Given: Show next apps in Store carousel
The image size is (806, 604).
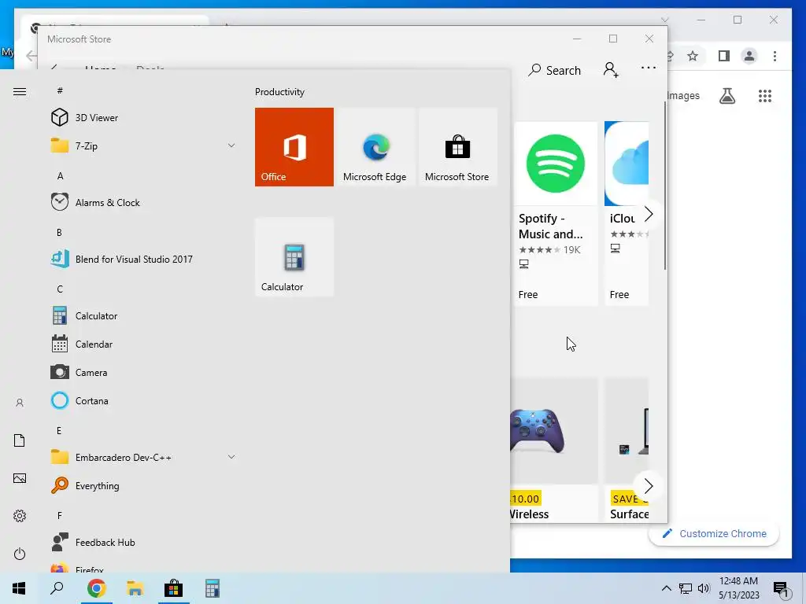Looking at the screenshot, I should pos(649,214).
